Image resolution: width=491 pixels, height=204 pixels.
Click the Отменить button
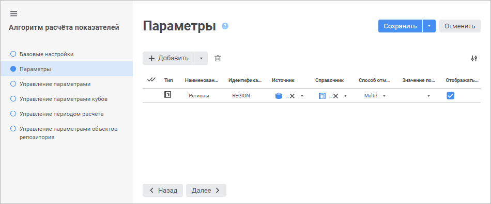click(459, 26)
